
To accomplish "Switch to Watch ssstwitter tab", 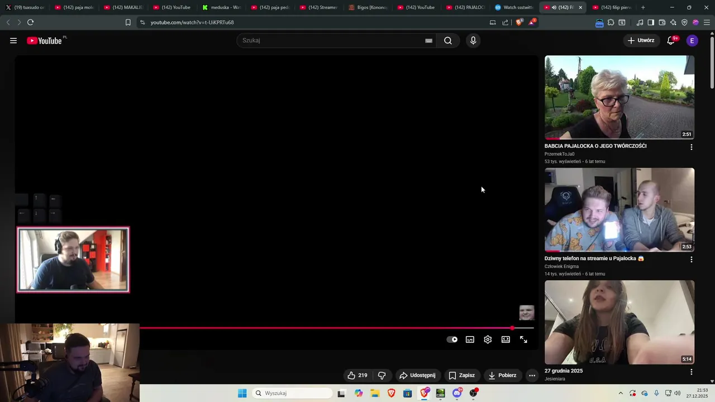I will coord(515,7).
